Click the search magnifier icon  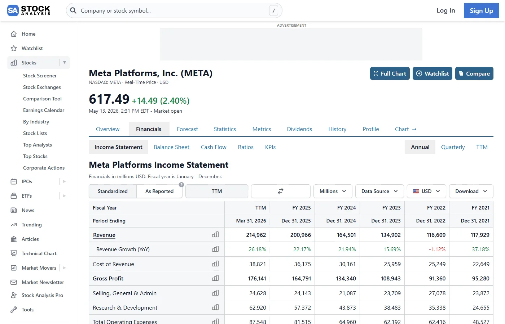(73, 10)
